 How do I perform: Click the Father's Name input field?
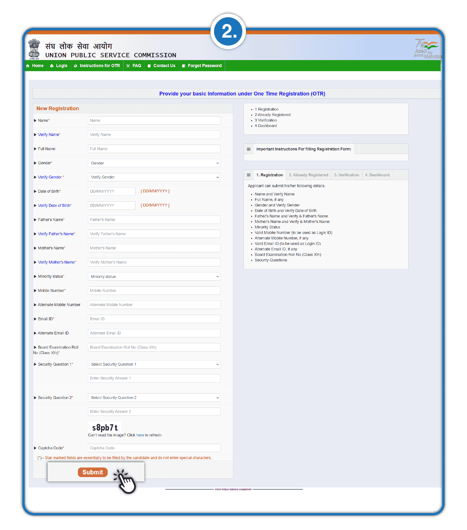(154, 220)
